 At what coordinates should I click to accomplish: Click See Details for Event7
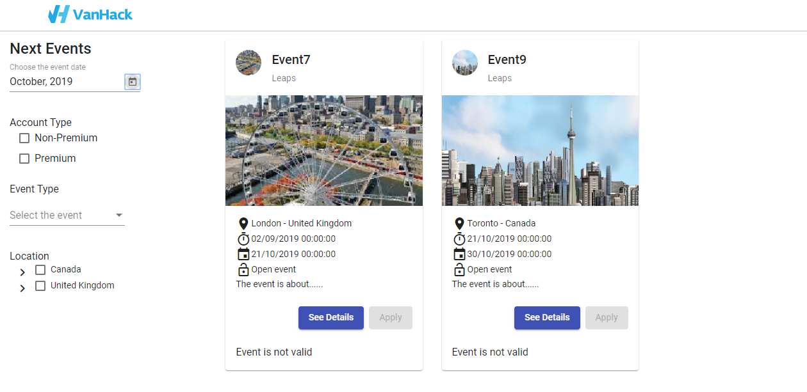[331, 318]
